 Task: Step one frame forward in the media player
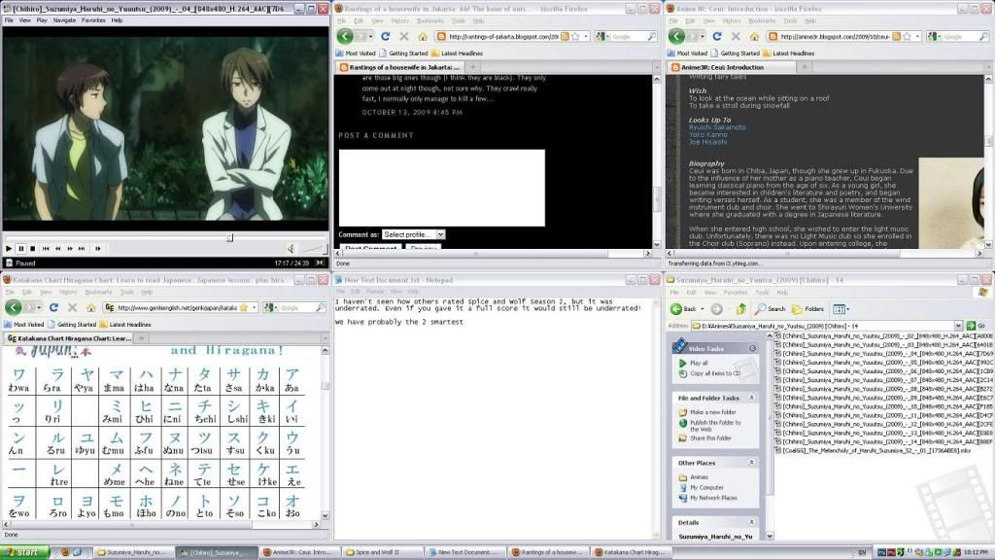pos(98,249)
